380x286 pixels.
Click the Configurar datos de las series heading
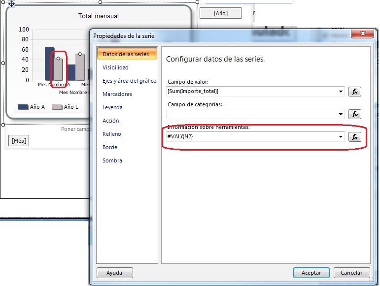[x=215, y=59]
